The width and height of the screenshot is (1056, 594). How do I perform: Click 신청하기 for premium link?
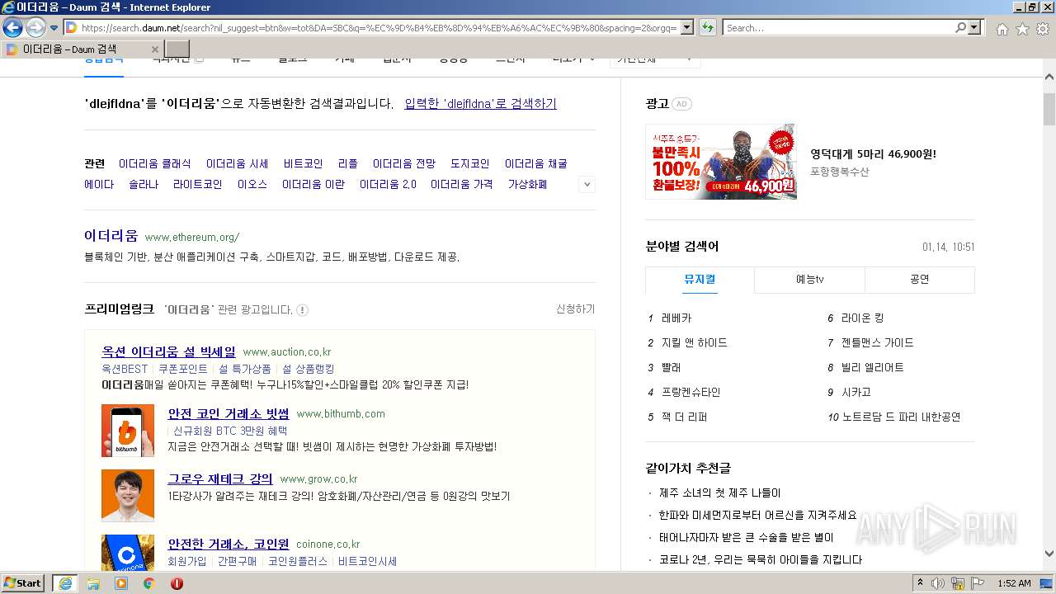pyautogui.click(x=575, y=309)
